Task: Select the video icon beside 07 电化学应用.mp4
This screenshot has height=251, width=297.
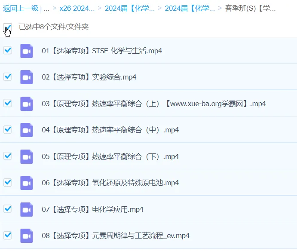Action: coord(27,209)
